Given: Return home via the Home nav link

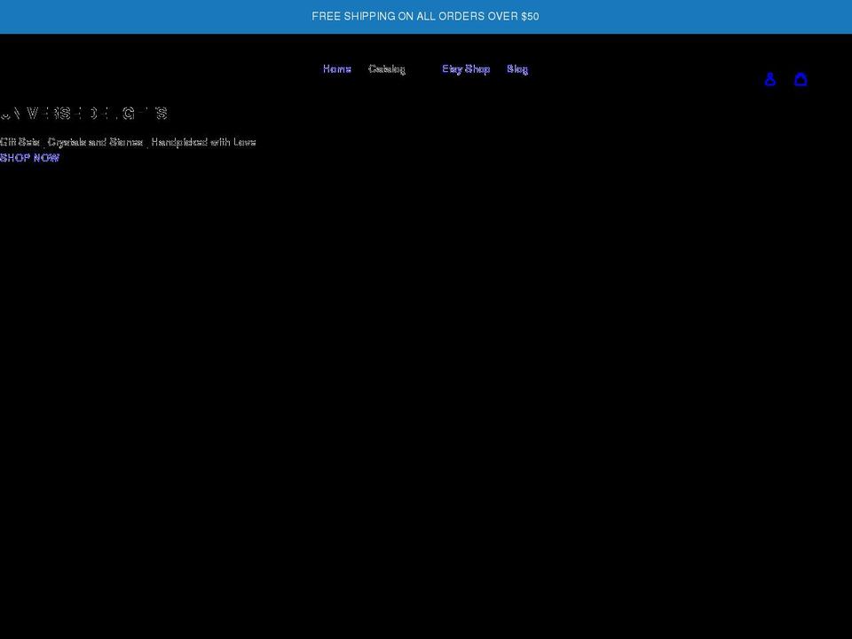Looking at the screenshot, I should [336, 69].
